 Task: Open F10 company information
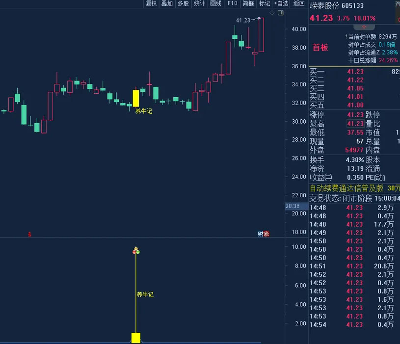click(232, 3)
